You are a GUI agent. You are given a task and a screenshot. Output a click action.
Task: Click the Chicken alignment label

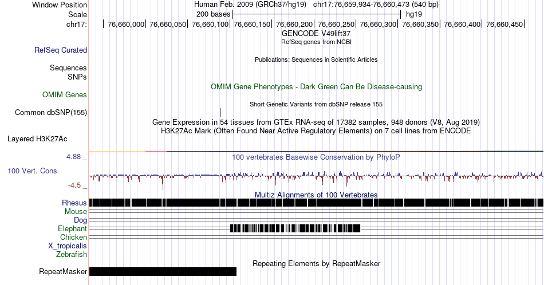73,237
